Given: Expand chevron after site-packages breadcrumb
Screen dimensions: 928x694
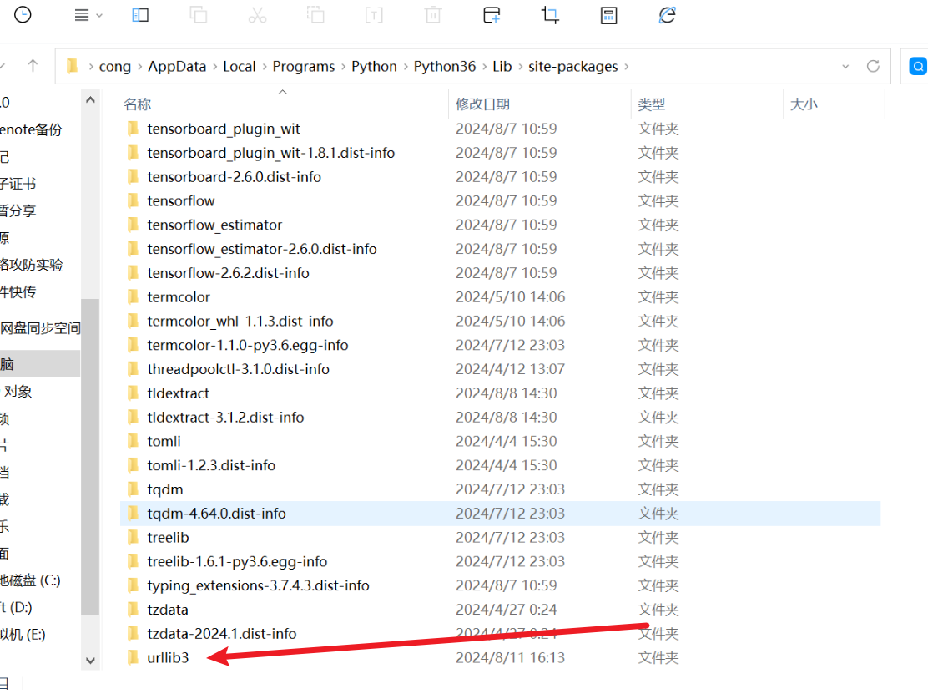Looking at the screenshot, I should point(626,66).
